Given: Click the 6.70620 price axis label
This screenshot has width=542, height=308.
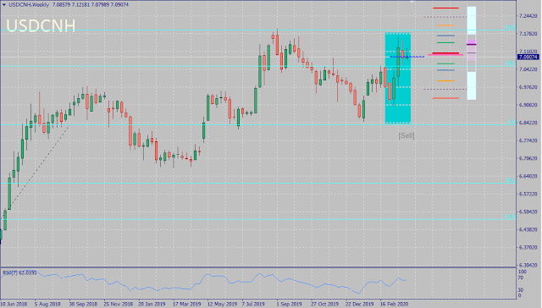Looking at the screenshot, I should [x=528, y=158].
